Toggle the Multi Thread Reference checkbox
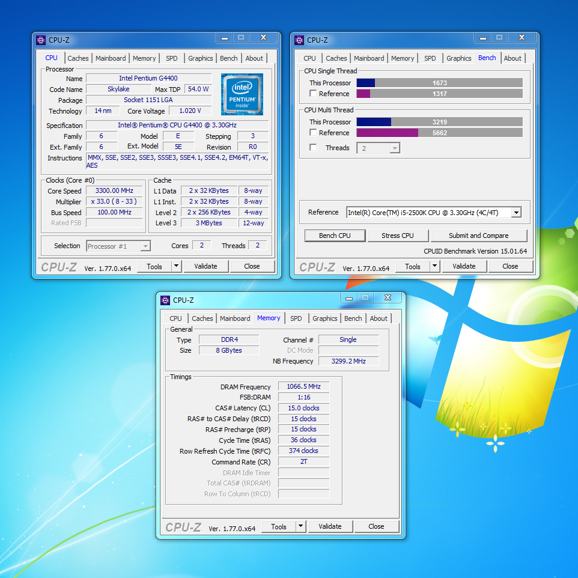The width and height of the screenshot is (578, 578). pos(313,132)
